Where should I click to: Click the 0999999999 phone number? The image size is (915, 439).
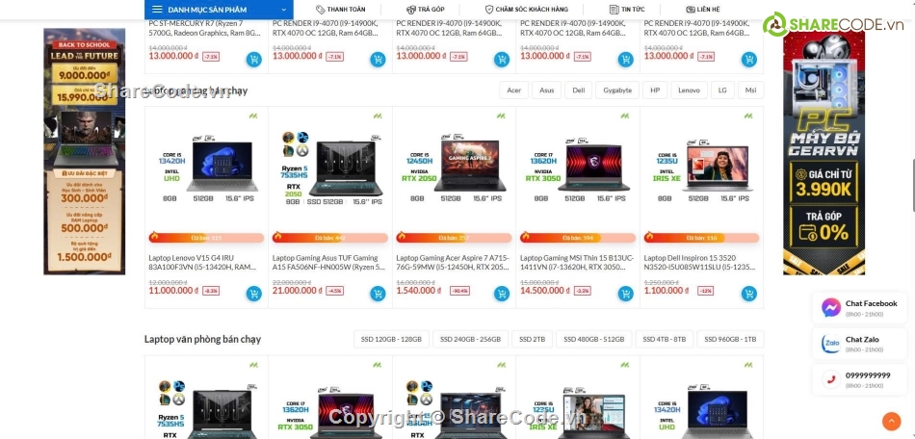pos(868,375)
